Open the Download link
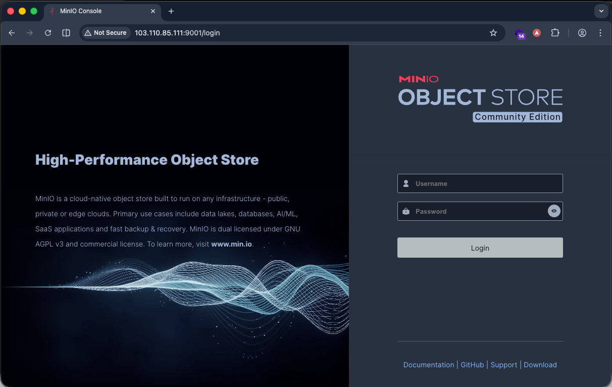Screen dimensions: 612x387 [540, 365]
